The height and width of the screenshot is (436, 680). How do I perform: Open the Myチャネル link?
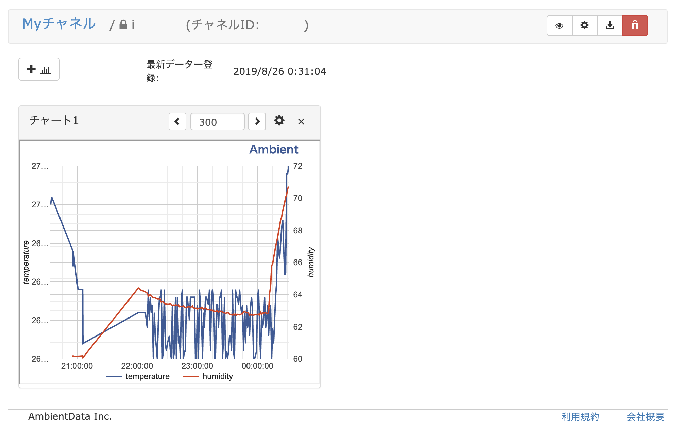pos(59,24)
